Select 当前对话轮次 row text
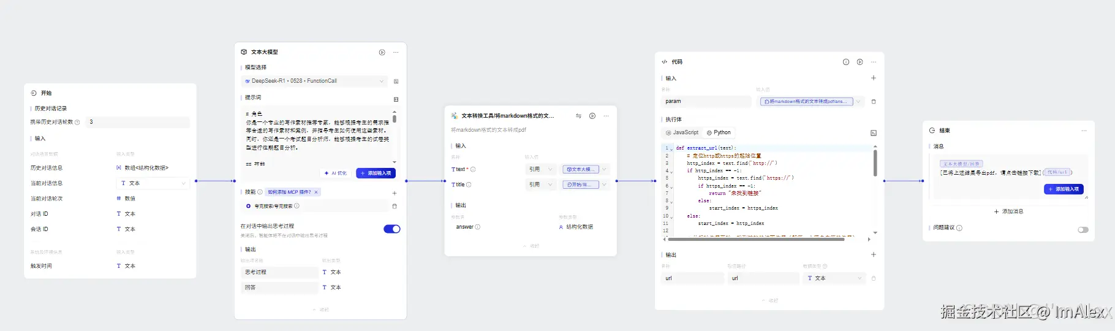The image size is (1115, 331). 47,199
